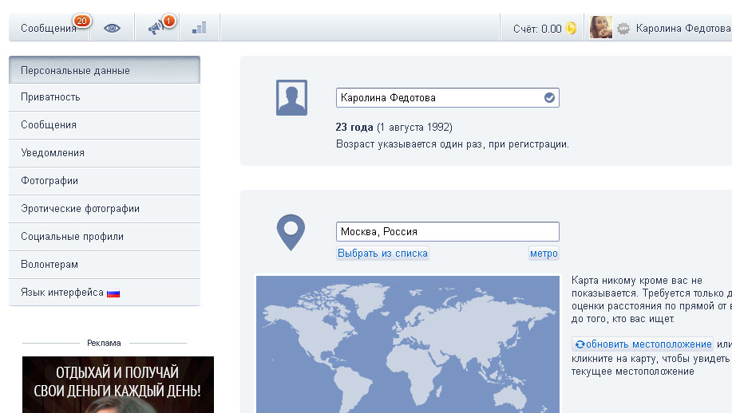Click Выбрать из списка link
732x413 pixels.
pos(382,253)
